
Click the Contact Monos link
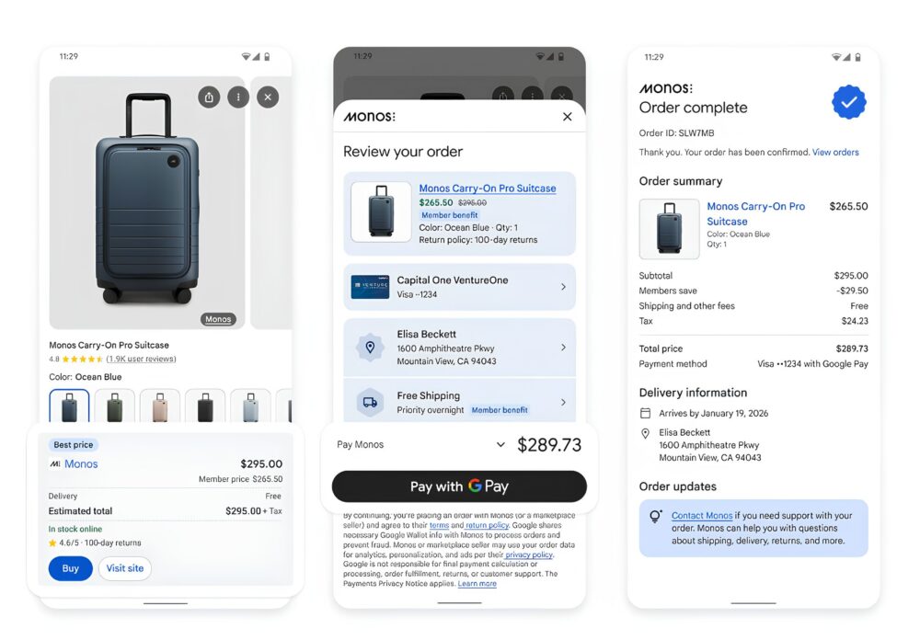pyautogui.click(x=702, y=516)
